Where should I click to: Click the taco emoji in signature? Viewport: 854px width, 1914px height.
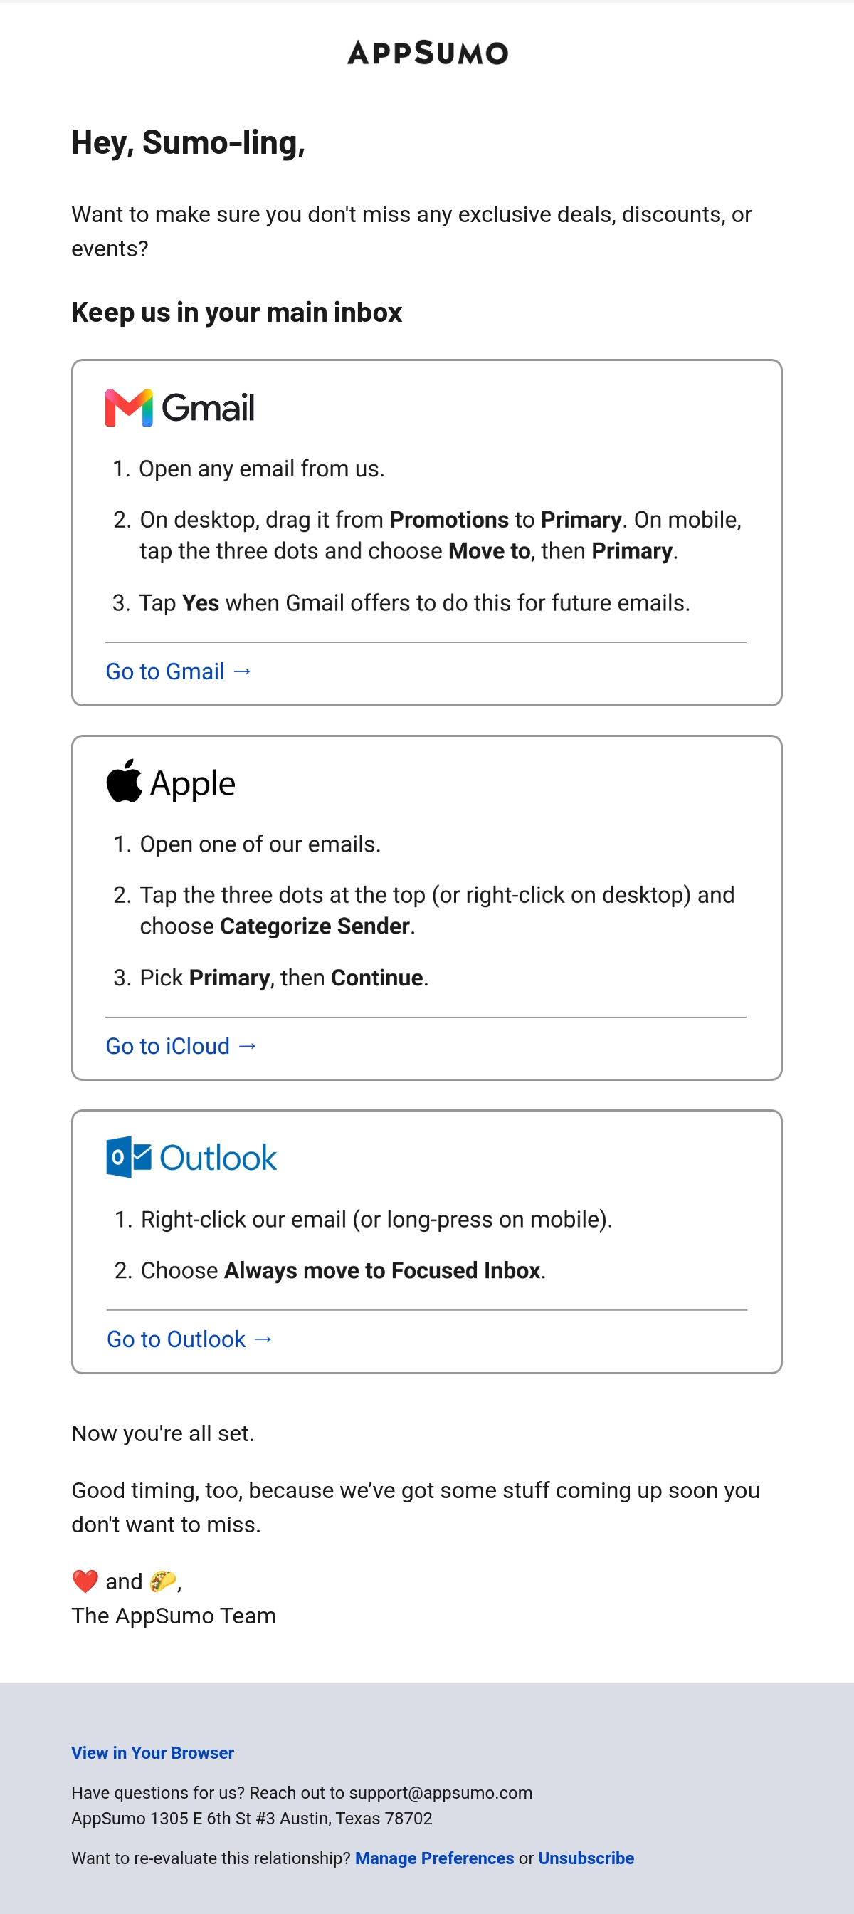point(162,1581)
